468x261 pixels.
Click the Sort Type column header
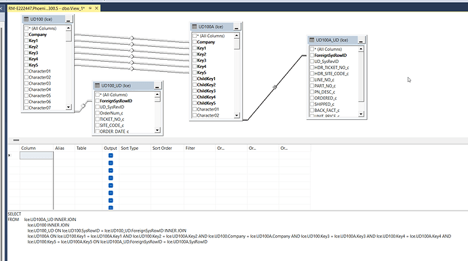tap(130, 148)
